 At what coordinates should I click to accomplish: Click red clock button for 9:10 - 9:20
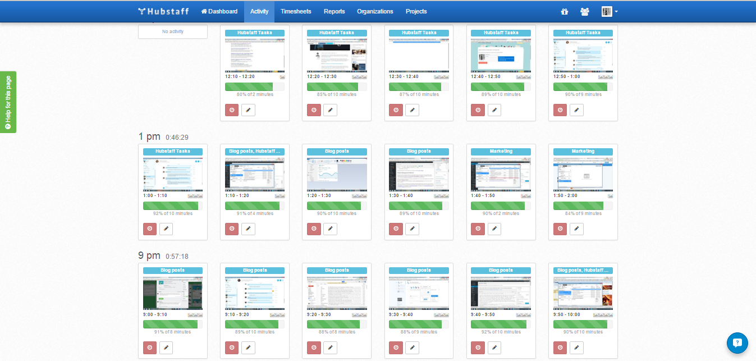coord(232,348)
